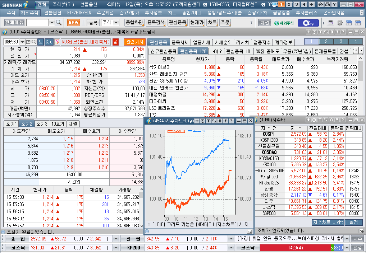The image size is (366, 253).
Task: Switch to virtual screen 4
Action: coord(304,4)
